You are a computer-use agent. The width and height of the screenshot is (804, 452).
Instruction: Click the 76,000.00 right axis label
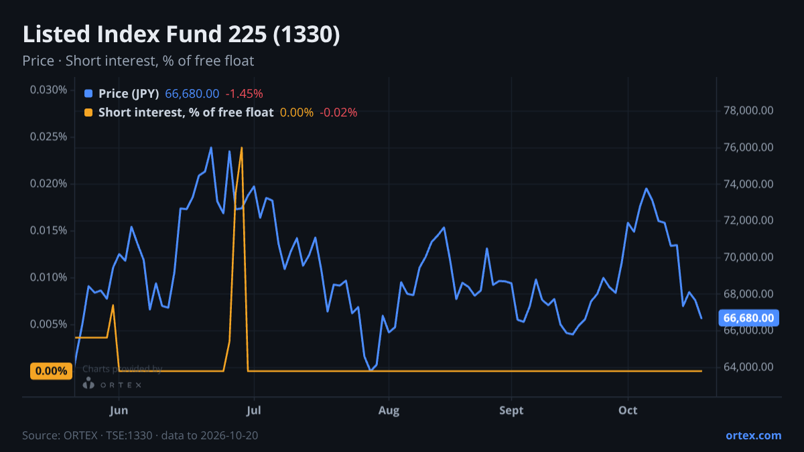[750, 147]
